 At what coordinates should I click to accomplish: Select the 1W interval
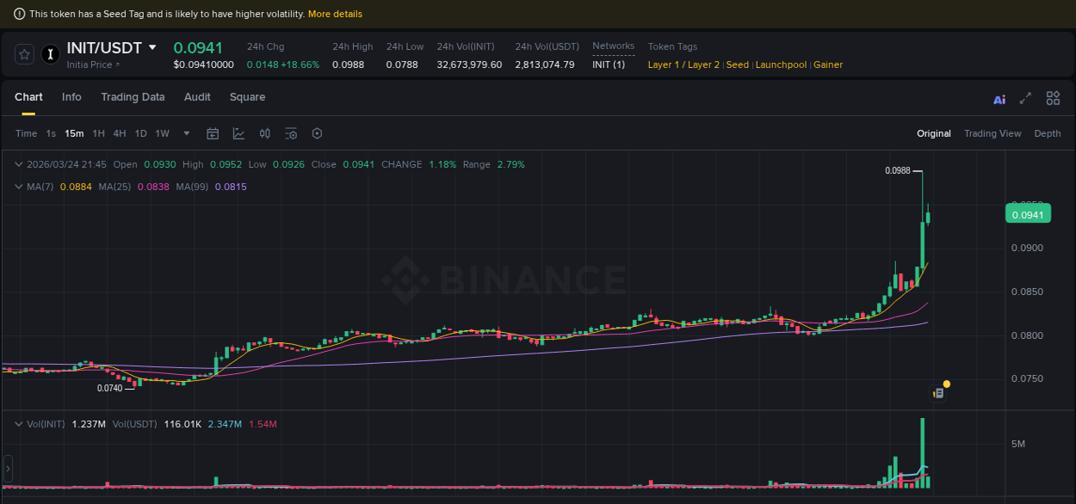163,133
